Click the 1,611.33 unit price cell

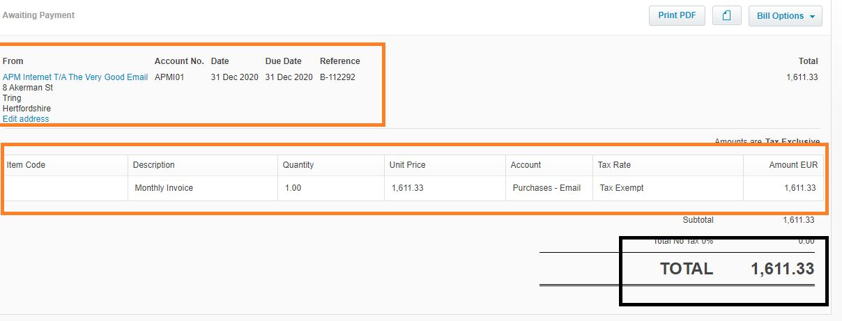click(445, 188)
